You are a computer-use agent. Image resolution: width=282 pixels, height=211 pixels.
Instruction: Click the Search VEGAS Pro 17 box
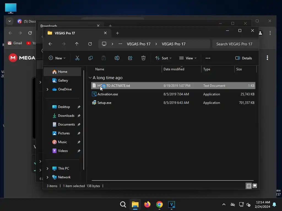point(235,44)
